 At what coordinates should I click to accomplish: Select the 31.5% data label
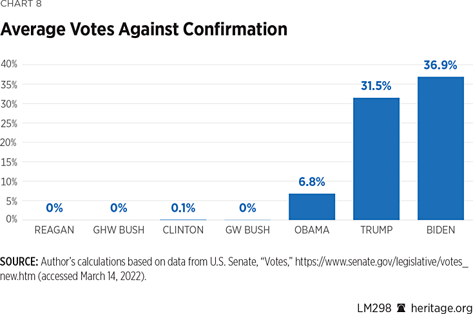point(376,86)
